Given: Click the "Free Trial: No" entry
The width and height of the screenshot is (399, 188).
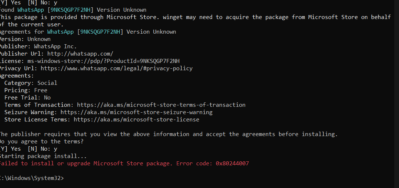Looking at the screenshot, I should click(28, 98).
